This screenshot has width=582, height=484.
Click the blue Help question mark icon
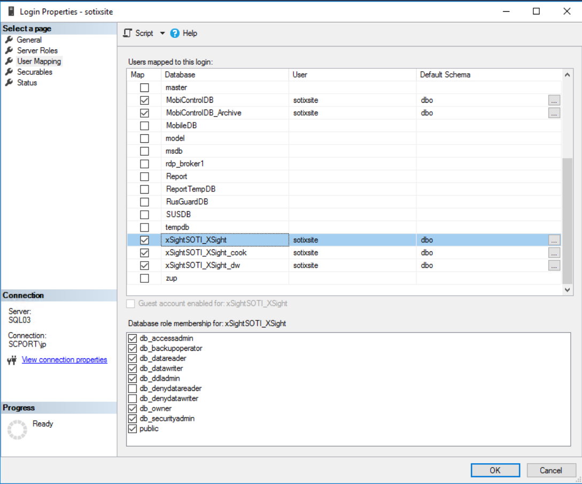tap(175, 33)
